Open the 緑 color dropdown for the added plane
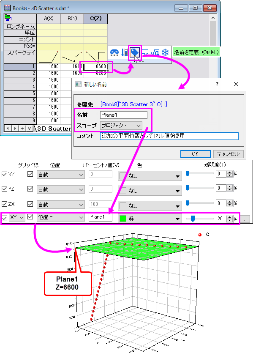253x353 pixels. pos(150,219)
